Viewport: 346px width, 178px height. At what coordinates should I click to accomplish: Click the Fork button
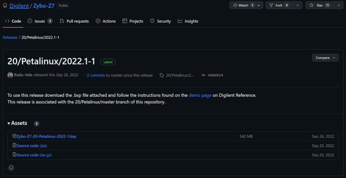[279, 5]
